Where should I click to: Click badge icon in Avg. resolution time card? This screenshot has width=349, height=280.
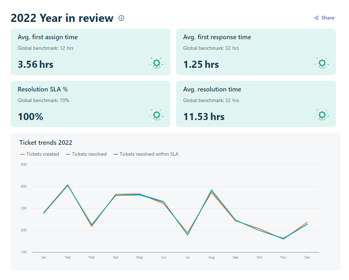point(322,115)
